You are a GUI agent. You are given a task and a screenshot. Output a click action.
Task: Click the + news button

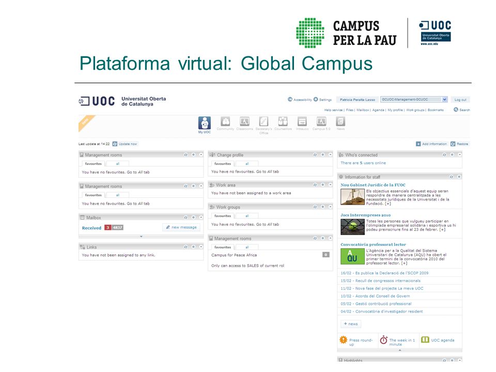[x=351, y=324]
